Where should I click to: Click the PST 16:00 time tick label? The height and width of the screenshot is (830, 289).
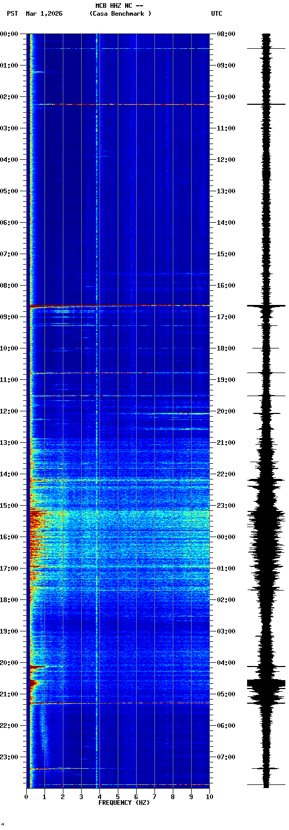(8, 537)
